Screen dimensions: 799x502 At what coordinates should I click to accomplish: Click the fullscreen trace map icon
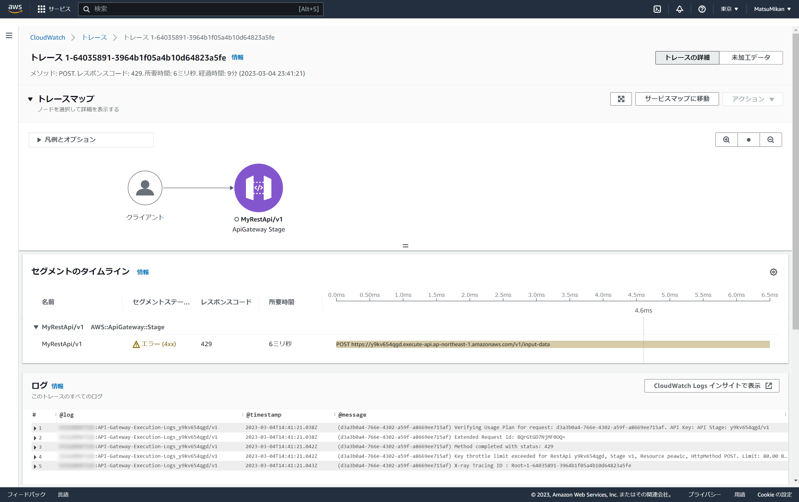click(x=621, y=99)
